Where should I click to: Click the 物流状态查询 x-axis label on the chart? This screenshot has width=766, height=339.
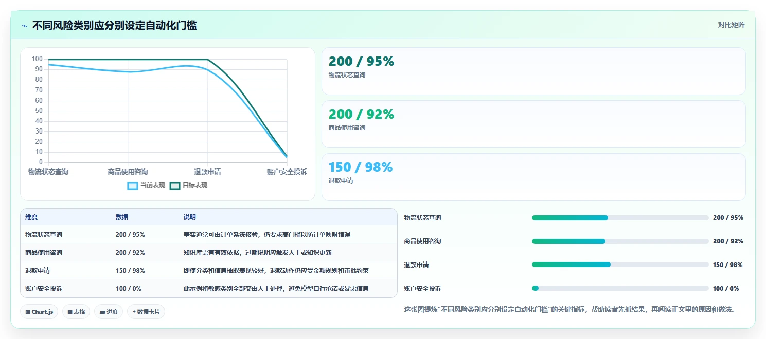click(48, 172)
